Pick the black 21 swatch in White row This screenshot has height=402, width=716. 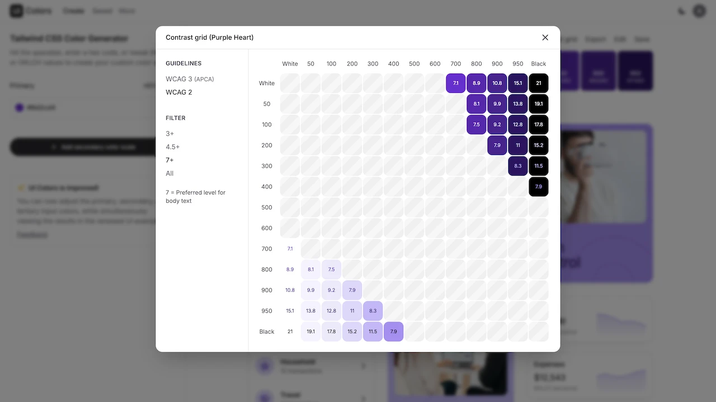(x=539, y=83)
